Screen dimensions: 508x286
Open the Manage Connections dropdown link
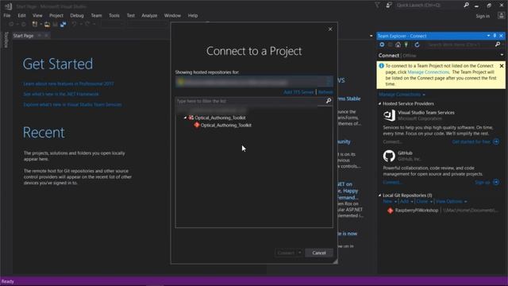402,95
